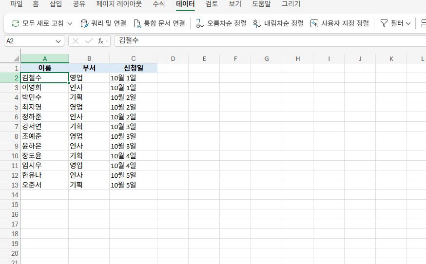Viewport: 426px width, 264px height.
Task: Select 신청일 cell in 한유나 row
Action: click(134, 175)
